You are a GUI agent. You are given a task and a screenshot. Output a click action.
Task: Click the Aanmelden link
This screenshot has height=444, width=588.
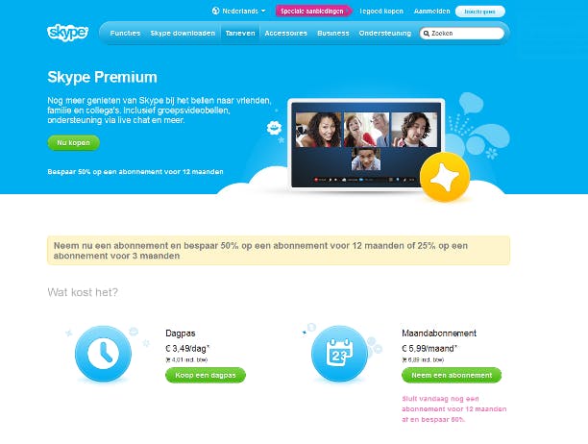431,12
